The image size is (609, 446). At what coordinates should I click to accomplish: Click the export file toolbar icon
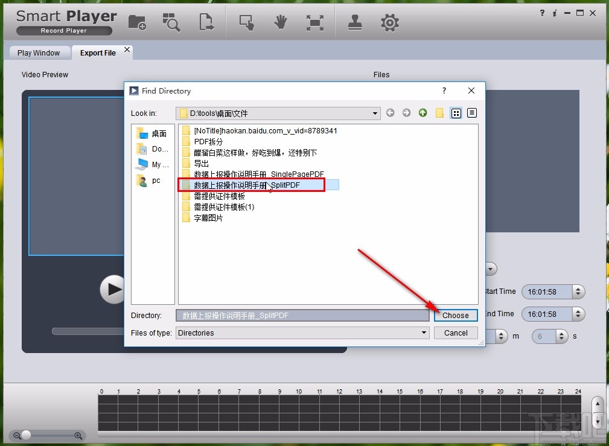point(206,22)
